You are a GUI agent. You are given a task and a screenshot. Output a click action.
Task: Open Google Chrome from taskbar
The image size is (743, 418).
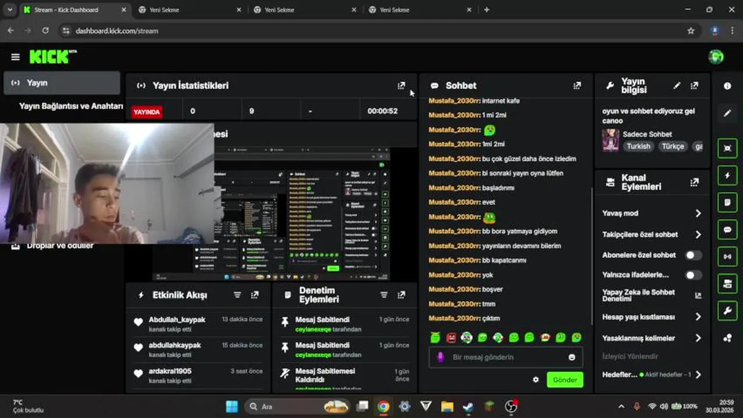point(383,406)
